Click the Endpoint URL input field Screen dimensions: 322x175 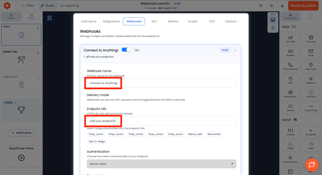click(x=161, y=121)
